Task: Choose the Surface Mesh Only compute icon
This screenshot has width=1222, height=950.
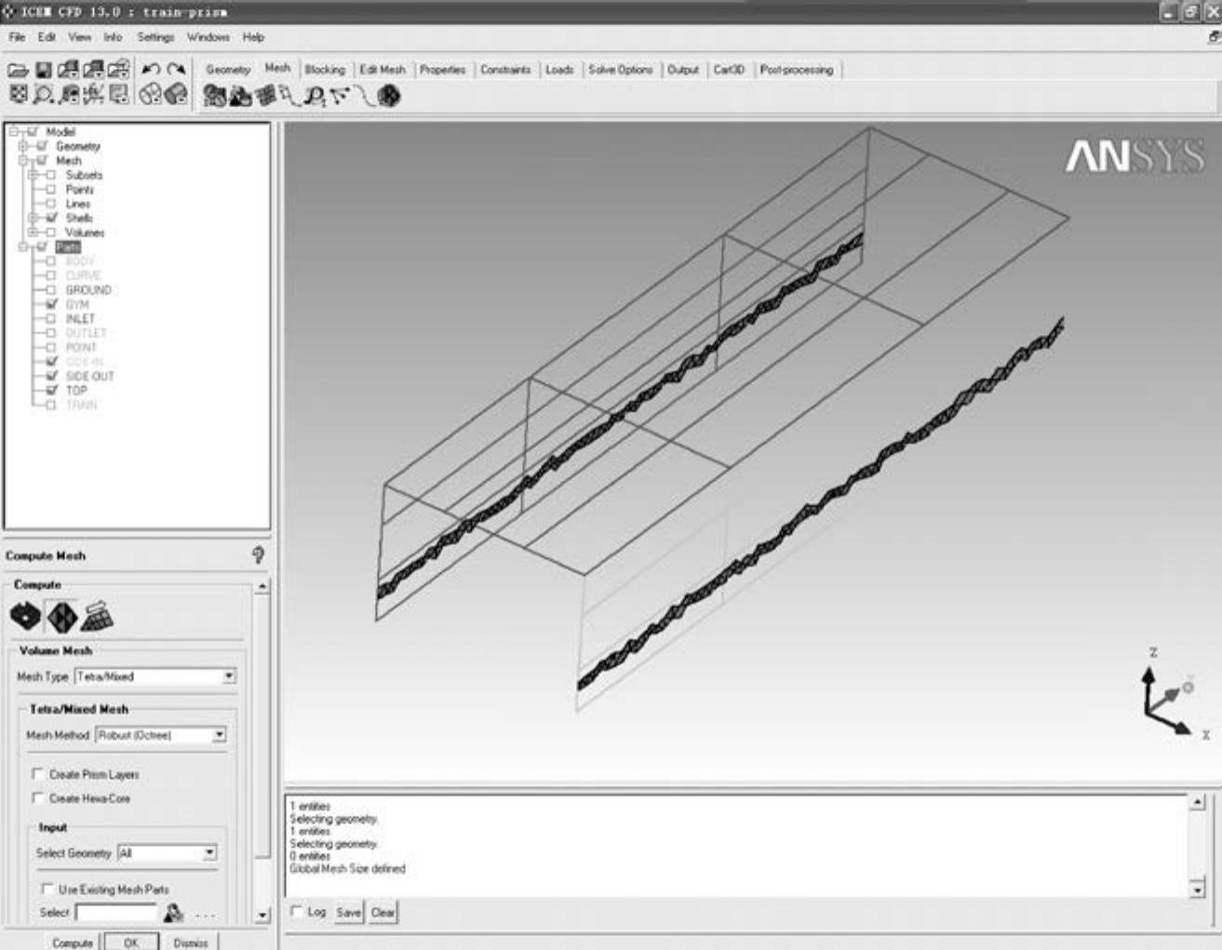Action: point(25,616)
